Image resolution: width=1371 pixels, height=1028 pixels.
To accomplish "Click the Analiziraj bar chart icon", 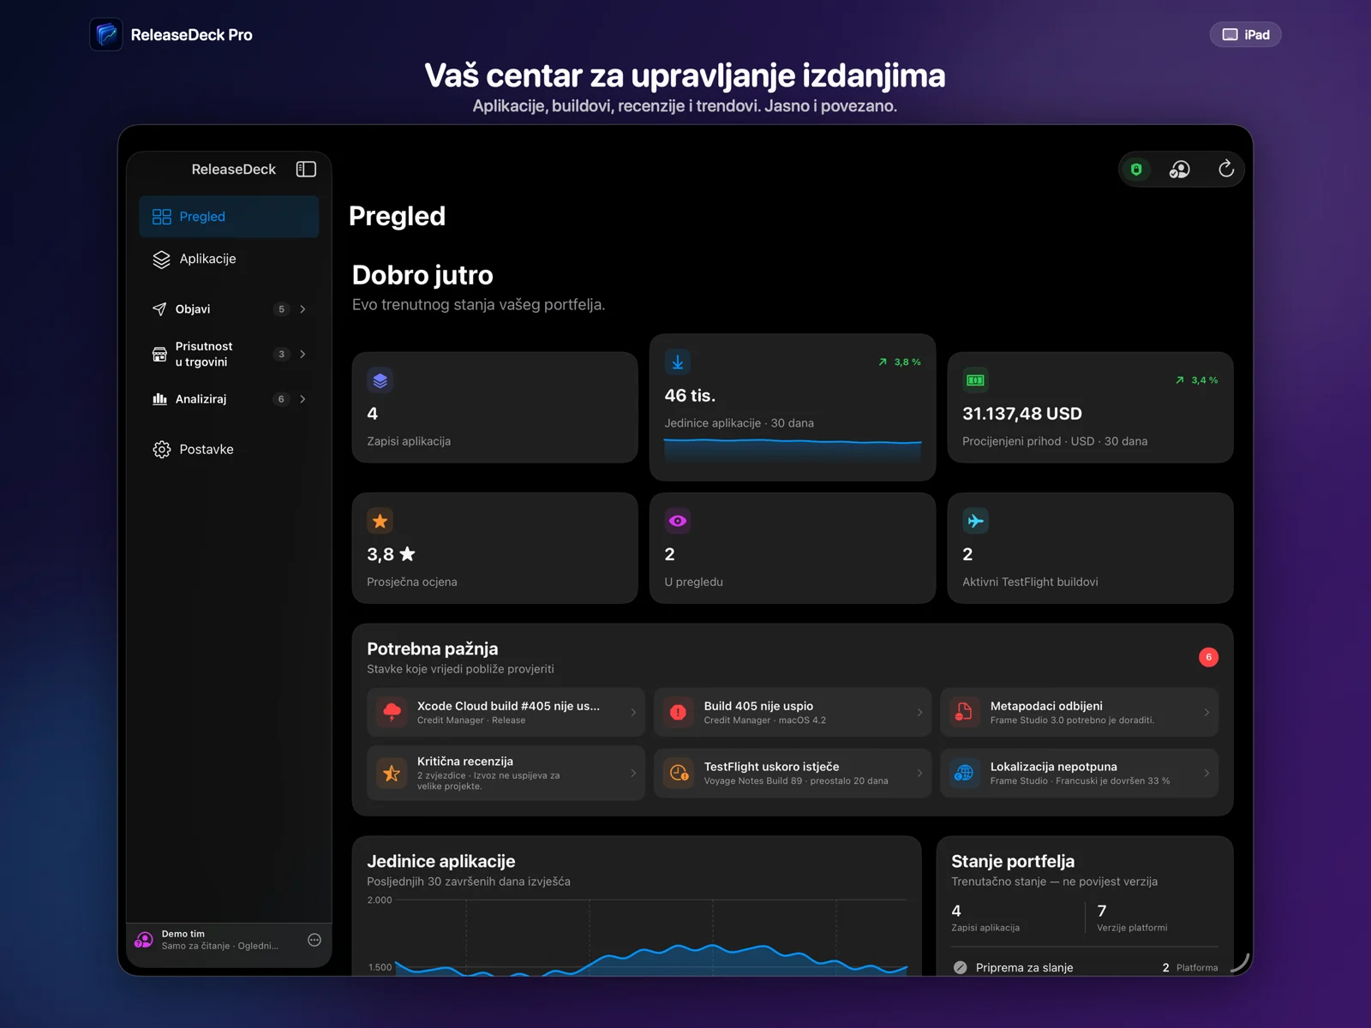I will click(x=159, y=399).
